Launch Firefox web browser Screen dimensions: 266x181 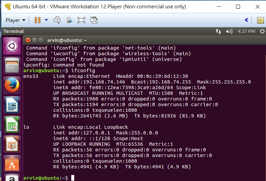(x=12, y=85)
